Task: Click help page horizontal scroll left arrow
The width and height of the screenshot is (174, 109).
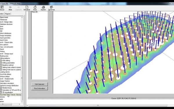Action: [x=27, y=106]
